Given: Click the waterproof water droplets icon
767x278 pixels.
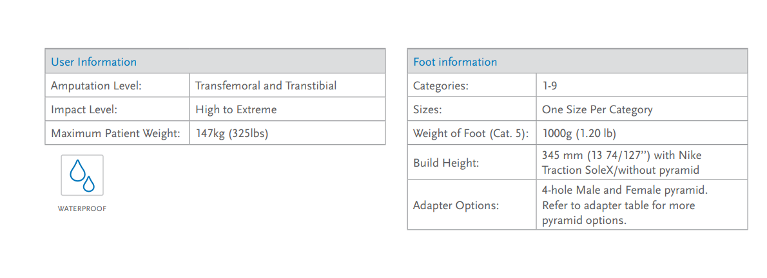Looking at the screenshot, I should 83,176.
